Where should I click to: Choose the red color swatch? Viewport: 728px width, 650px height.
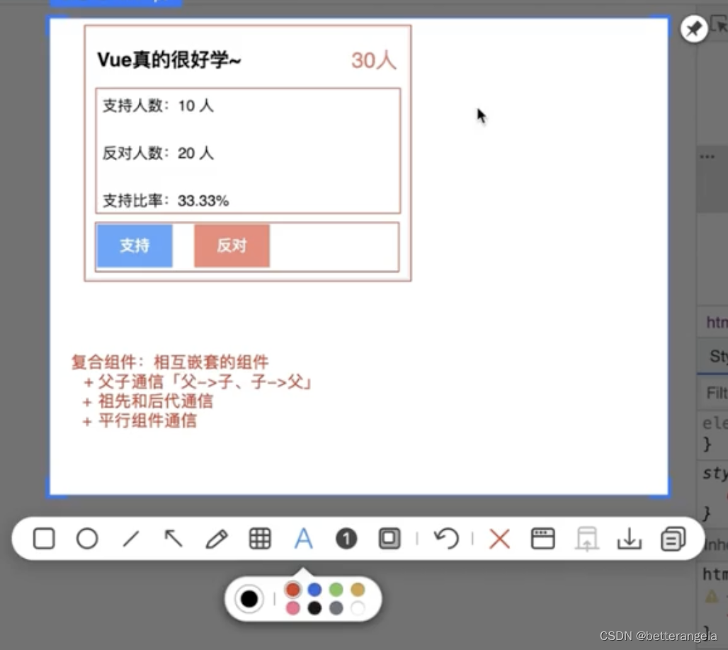tap(293, 590)
